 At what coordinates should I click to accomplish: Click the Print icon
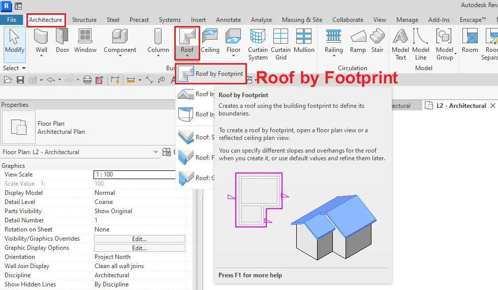pos(87,80)
